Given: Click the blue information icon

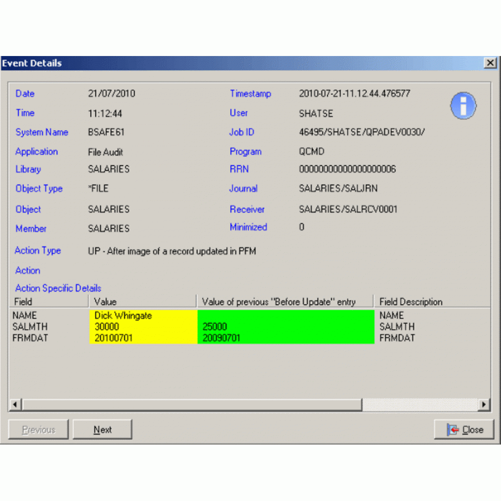Looking at the screenshot, I should (x=463, y=106).
